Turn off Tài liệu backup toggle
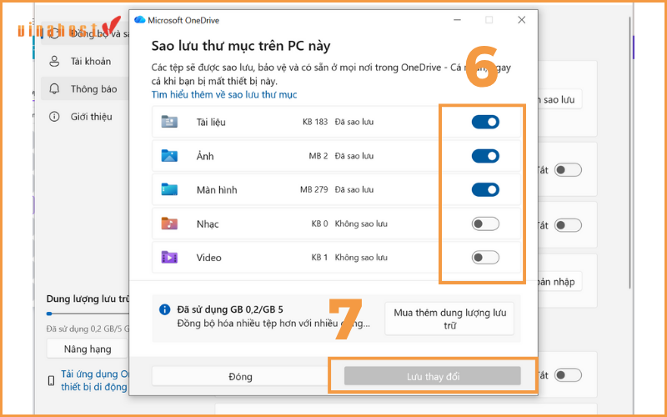667x417 pixels. [485, 123]
